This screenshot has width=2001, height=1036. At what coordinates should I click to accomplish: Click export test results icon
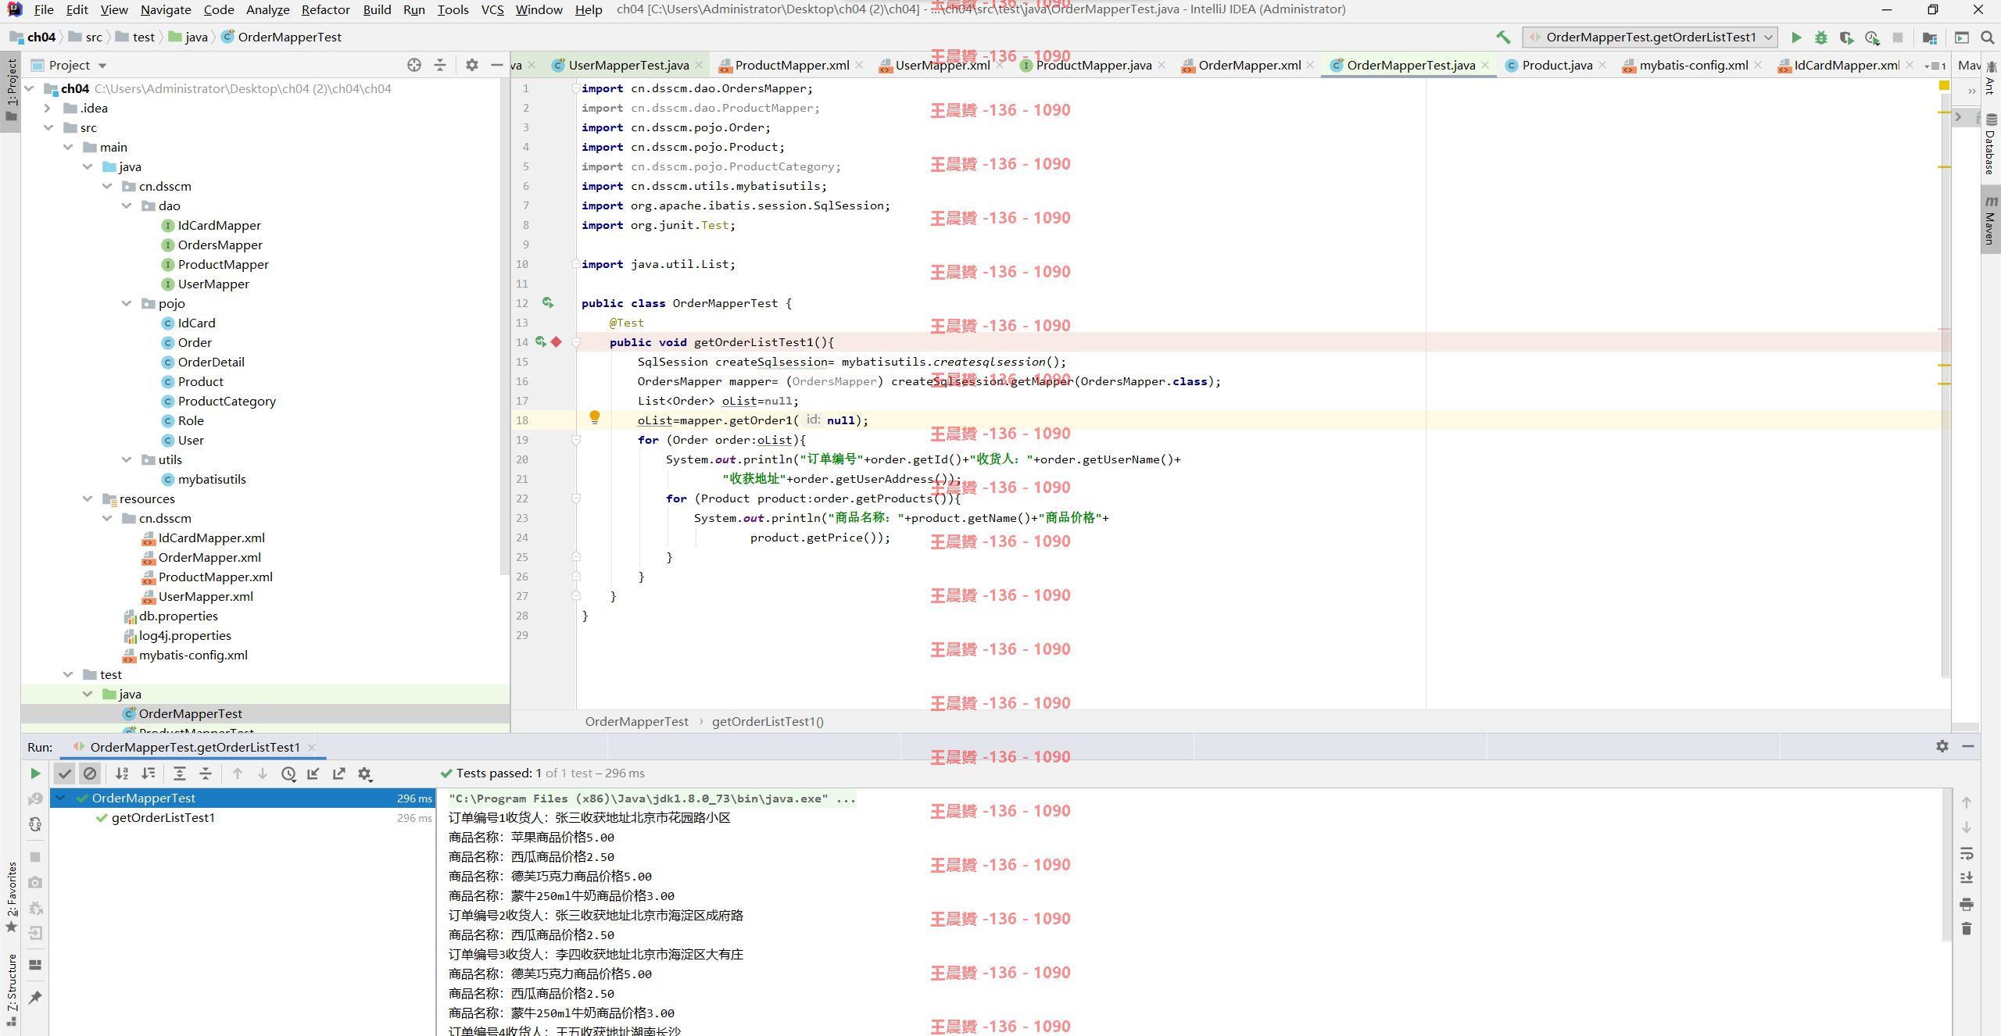338,773
